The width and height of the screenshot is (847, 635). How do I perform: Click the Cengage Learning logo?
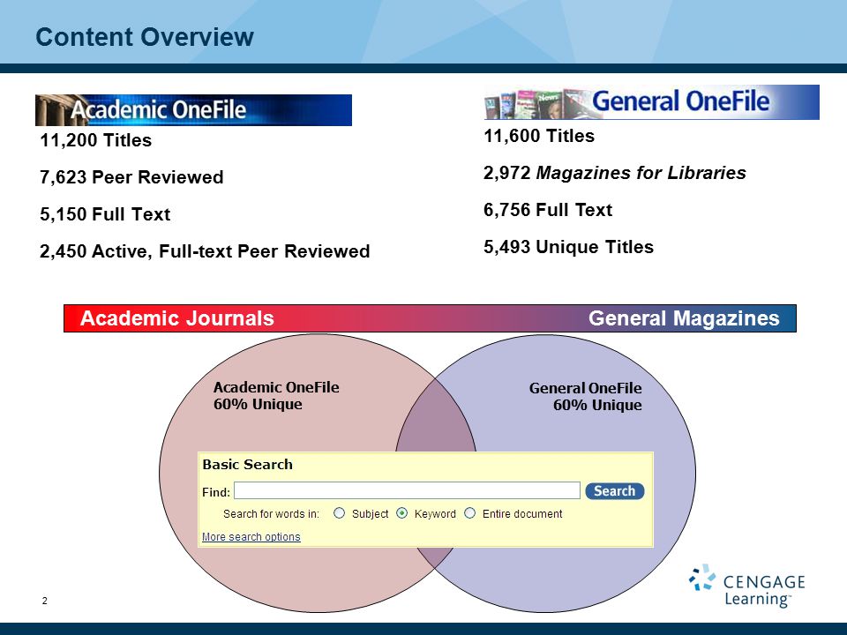pos(747,586)
